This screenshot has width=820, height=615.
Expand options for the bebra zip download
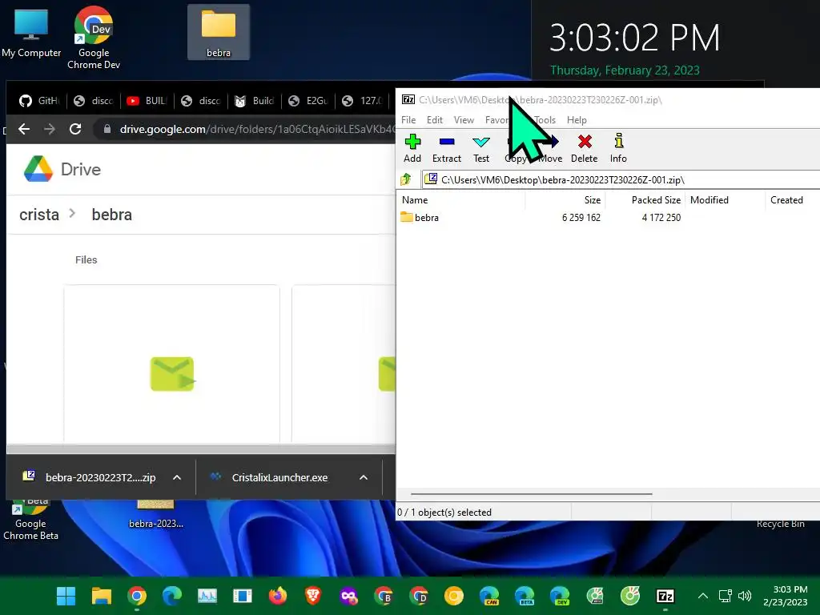(177, 477)
